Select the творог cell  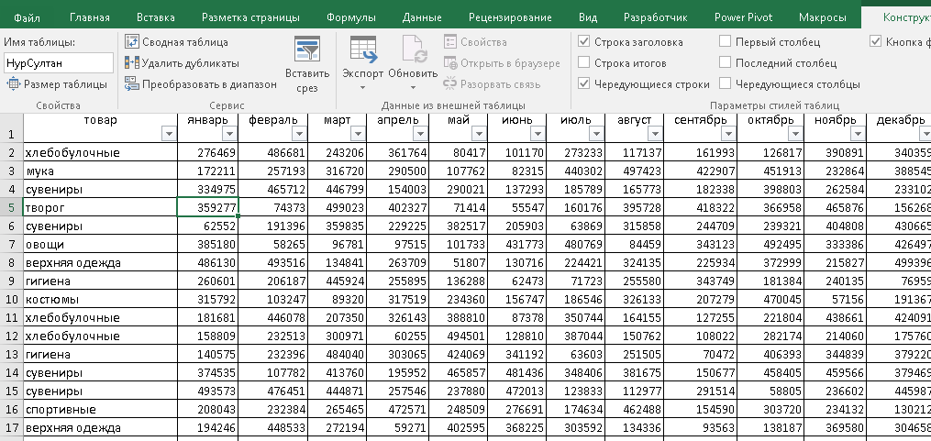(x=100, y=208)
